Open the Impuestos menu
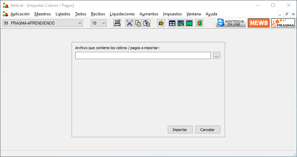The image size is (297, 157). pyautogui.click(x=172, y=14)
